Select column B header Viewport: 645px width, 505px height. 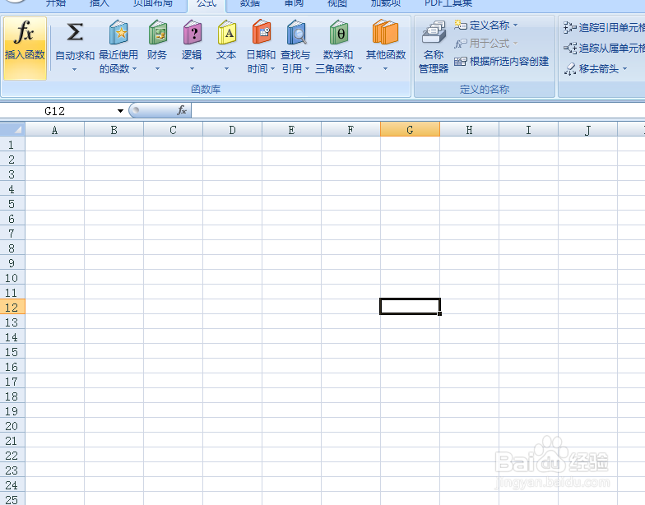114,129
